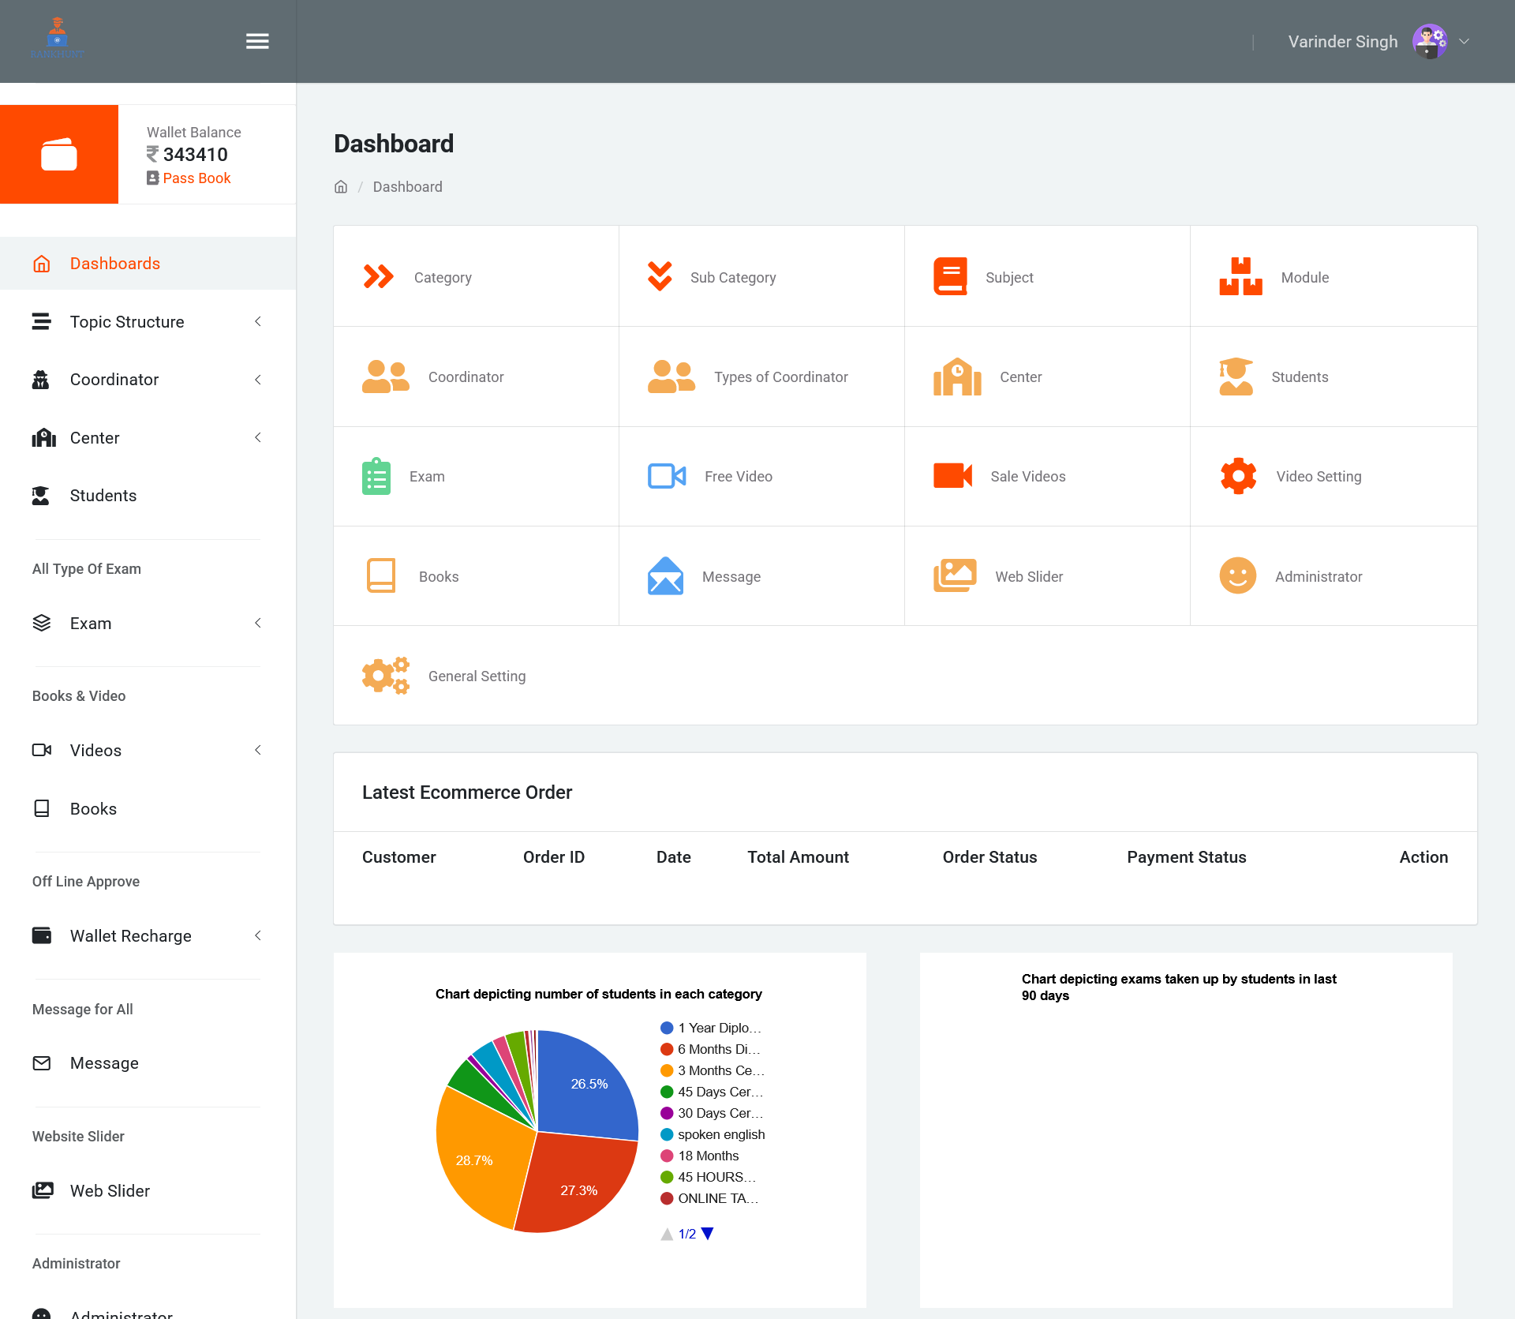Go to next legend page arrow
The height and width of the screenshot is (1319, 1515).
tap(708, 1234)
